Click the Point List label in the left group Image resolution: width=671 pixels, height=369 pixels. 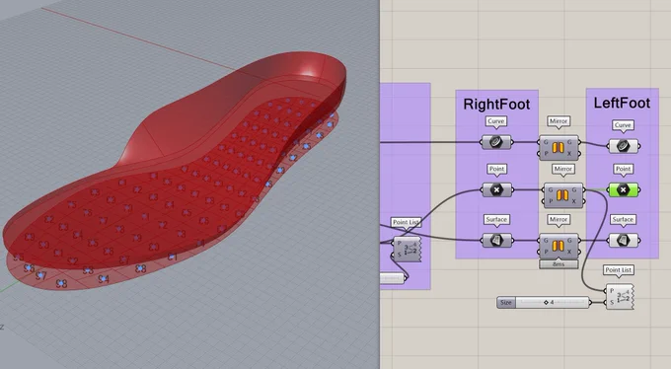tap(407, 222)
